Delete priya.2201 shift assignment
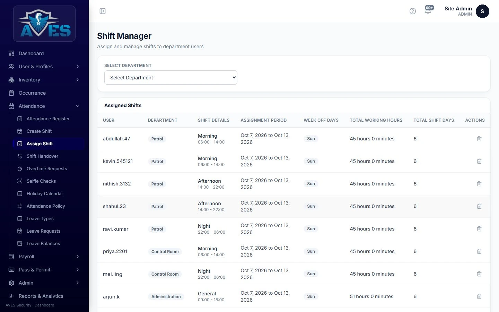499x312 pixels. click(x=479, y=251)
